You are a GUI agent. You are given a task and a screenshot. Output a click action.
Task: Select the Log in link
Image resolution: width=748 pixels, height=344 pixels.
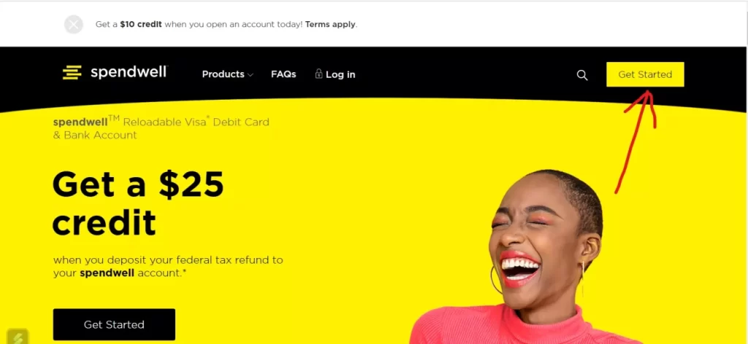pos(340,74)
